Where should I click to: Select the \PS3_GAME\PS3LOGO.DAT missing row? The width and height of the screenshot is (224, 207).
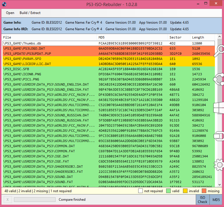109,48
